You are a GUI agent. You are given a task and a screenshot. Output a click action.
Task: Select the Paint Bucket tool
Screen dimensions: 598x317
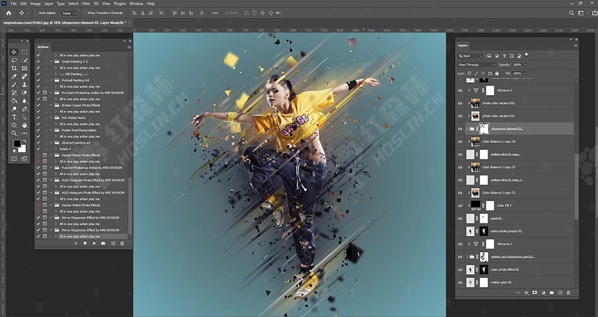click(14, 101)
